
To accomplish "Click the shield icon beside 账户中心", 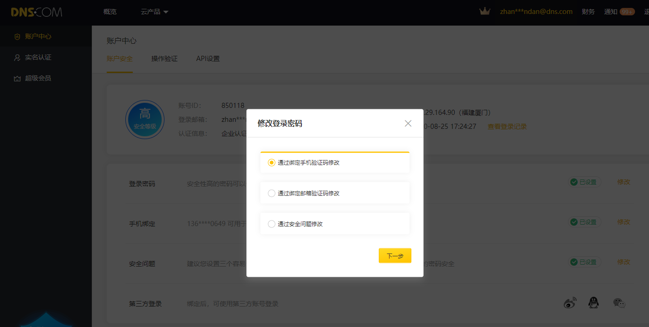I will pos(17,36).
